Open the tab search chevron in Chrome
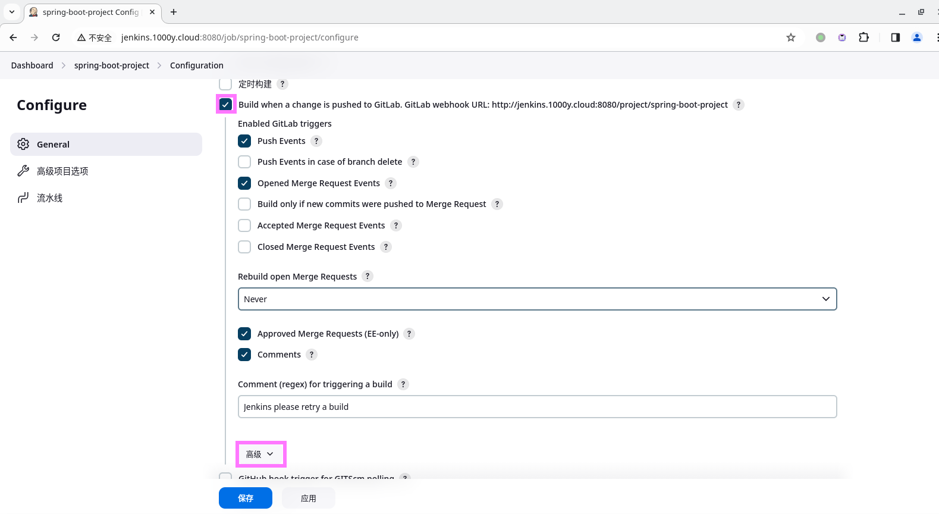 click(x=12, y=12)
